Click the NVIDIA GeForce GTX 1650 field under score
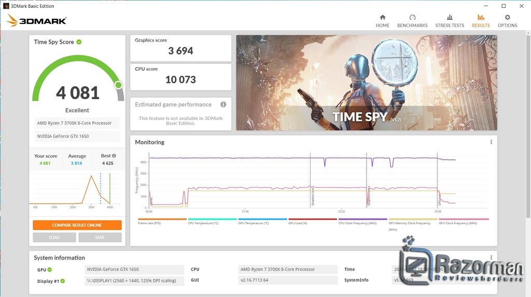 (77, 136)
